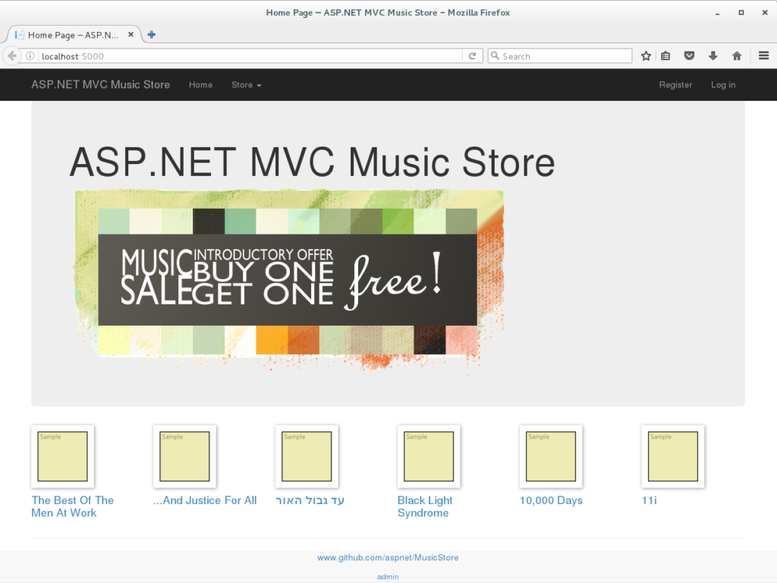Open a new tab with plus icon

coord(152,35)
